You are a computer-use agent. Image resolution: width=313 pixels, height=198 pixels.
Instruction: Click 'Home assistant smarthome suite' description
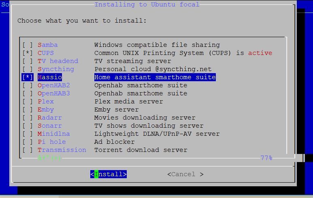coord(155,77)
